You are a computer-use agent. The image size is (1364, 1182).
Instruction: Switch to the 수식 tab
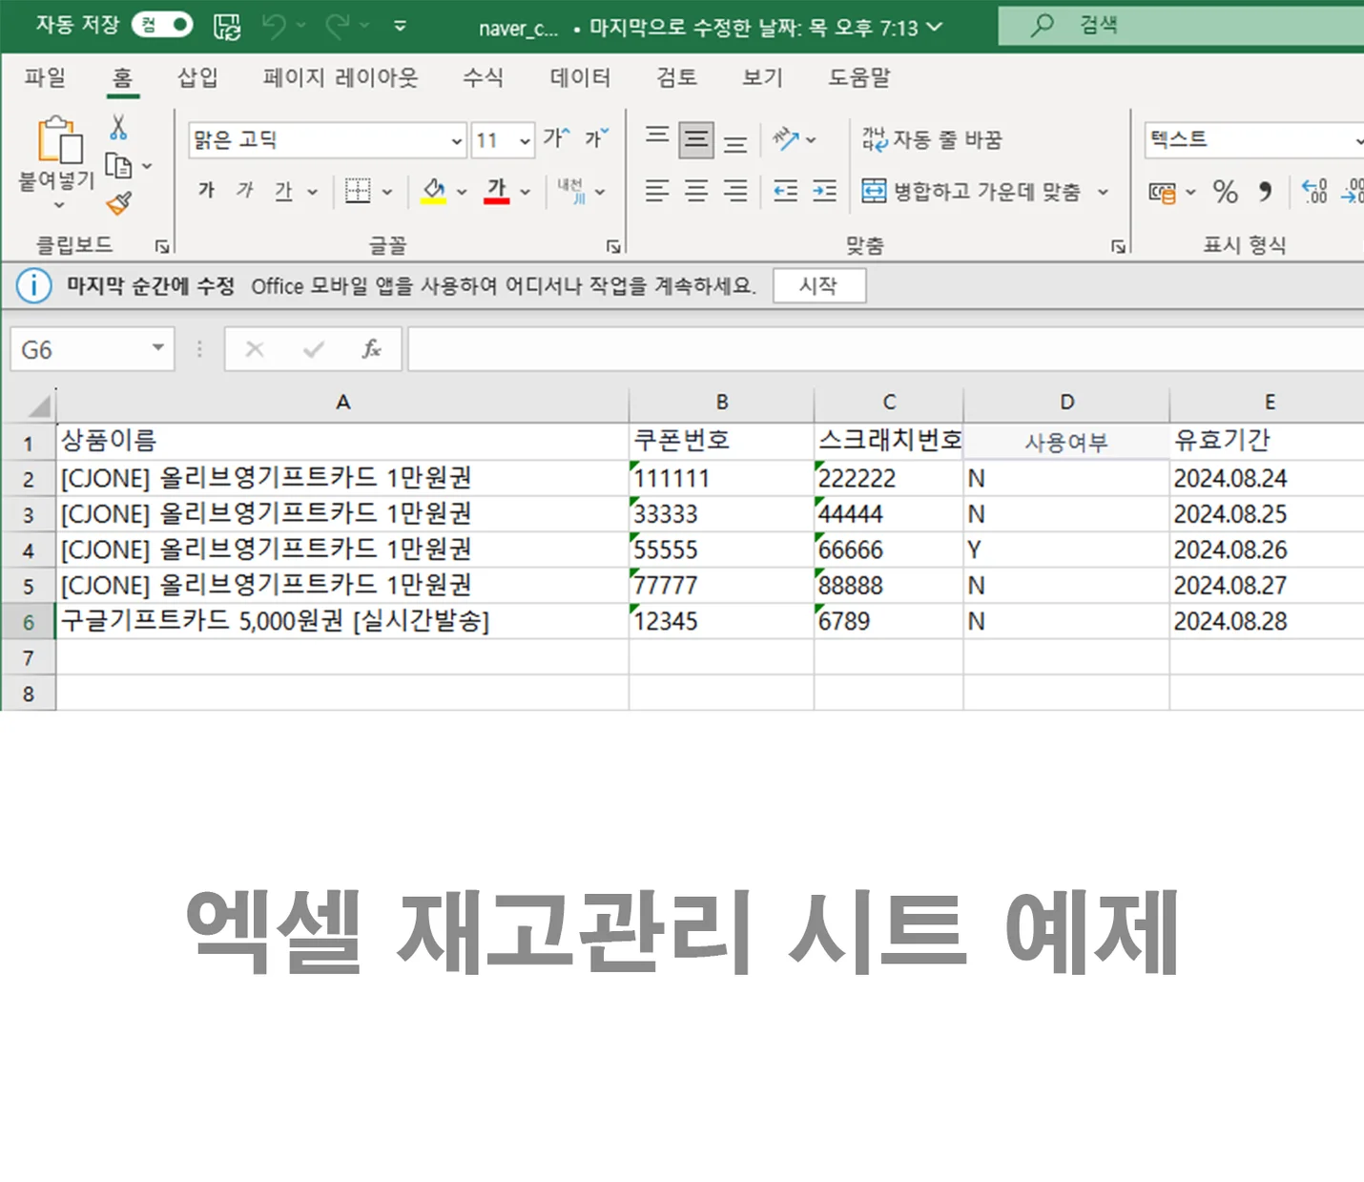tap(483, 78)
